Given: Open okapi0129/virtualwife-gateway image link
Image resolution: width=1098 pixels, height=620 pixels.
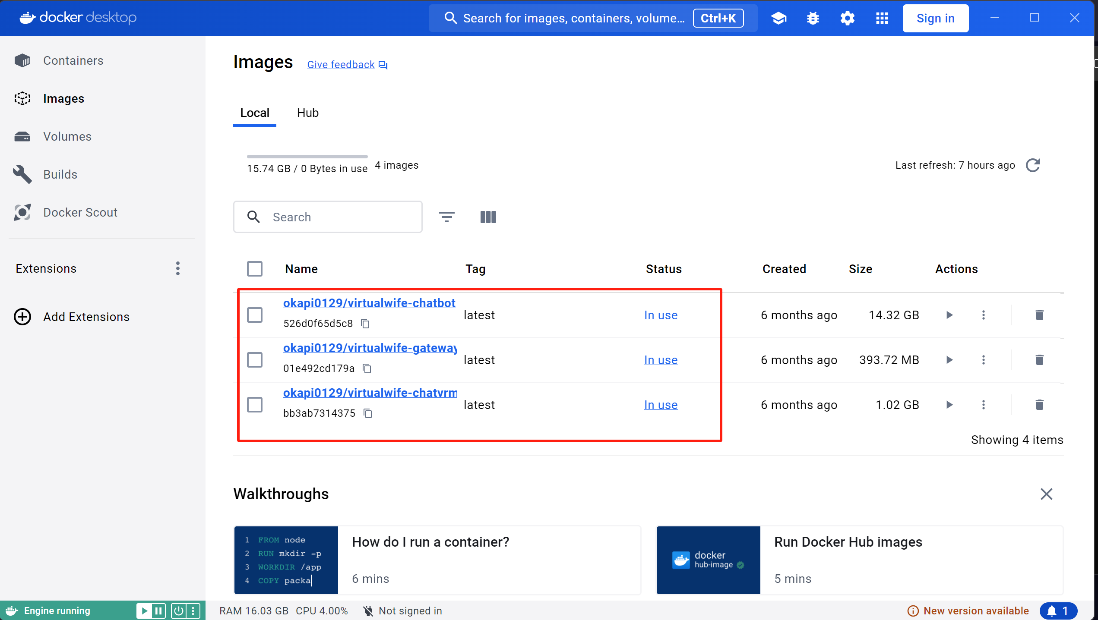Looking at the screenshot, I should pyautogui.click(x=370, y=348).
